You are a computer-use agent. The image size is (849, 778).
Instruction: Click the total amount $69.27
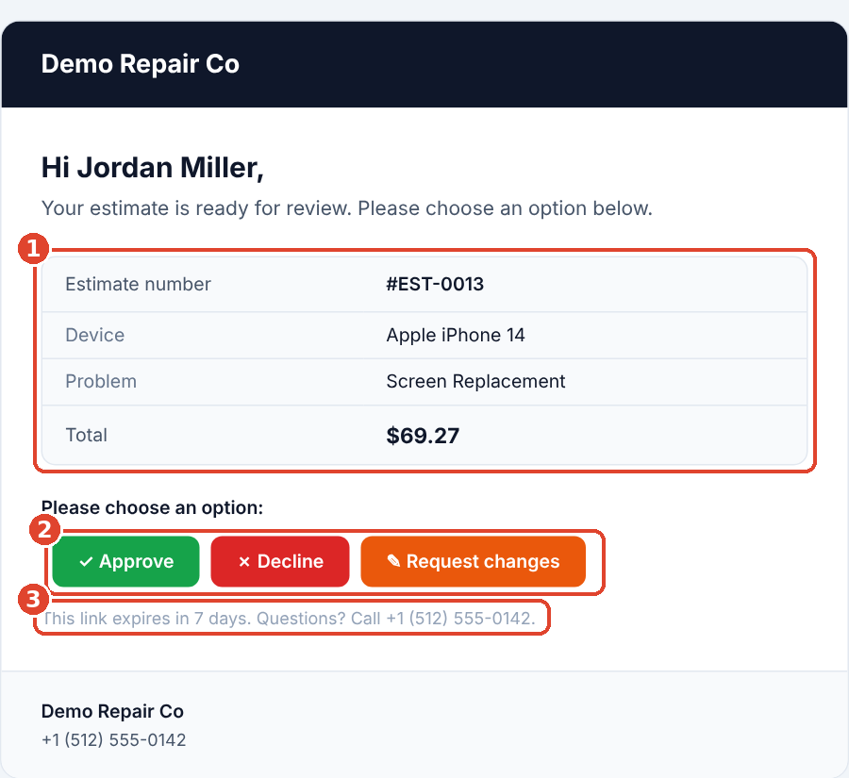point(423,436)
